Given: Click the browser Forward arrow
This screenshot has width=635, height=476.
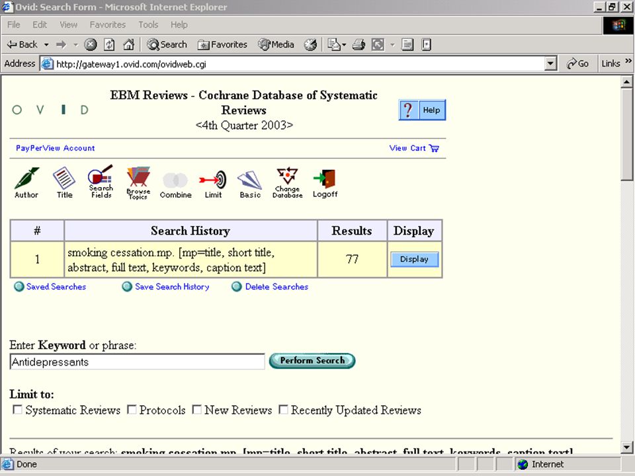Looking at the screenshot, I should click(61, 44).
